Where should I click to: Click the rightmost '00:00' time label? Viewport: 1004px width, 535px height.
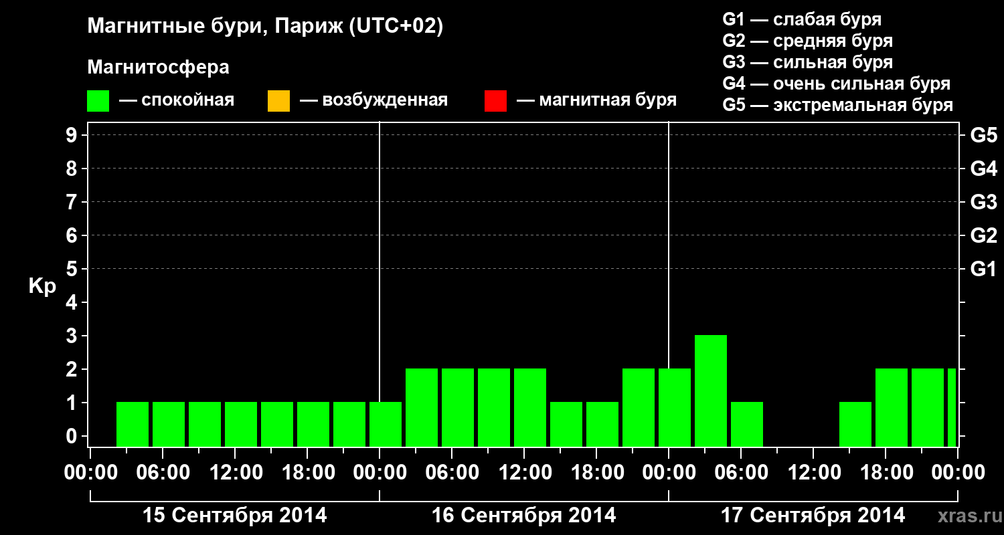tap(957, 473)
